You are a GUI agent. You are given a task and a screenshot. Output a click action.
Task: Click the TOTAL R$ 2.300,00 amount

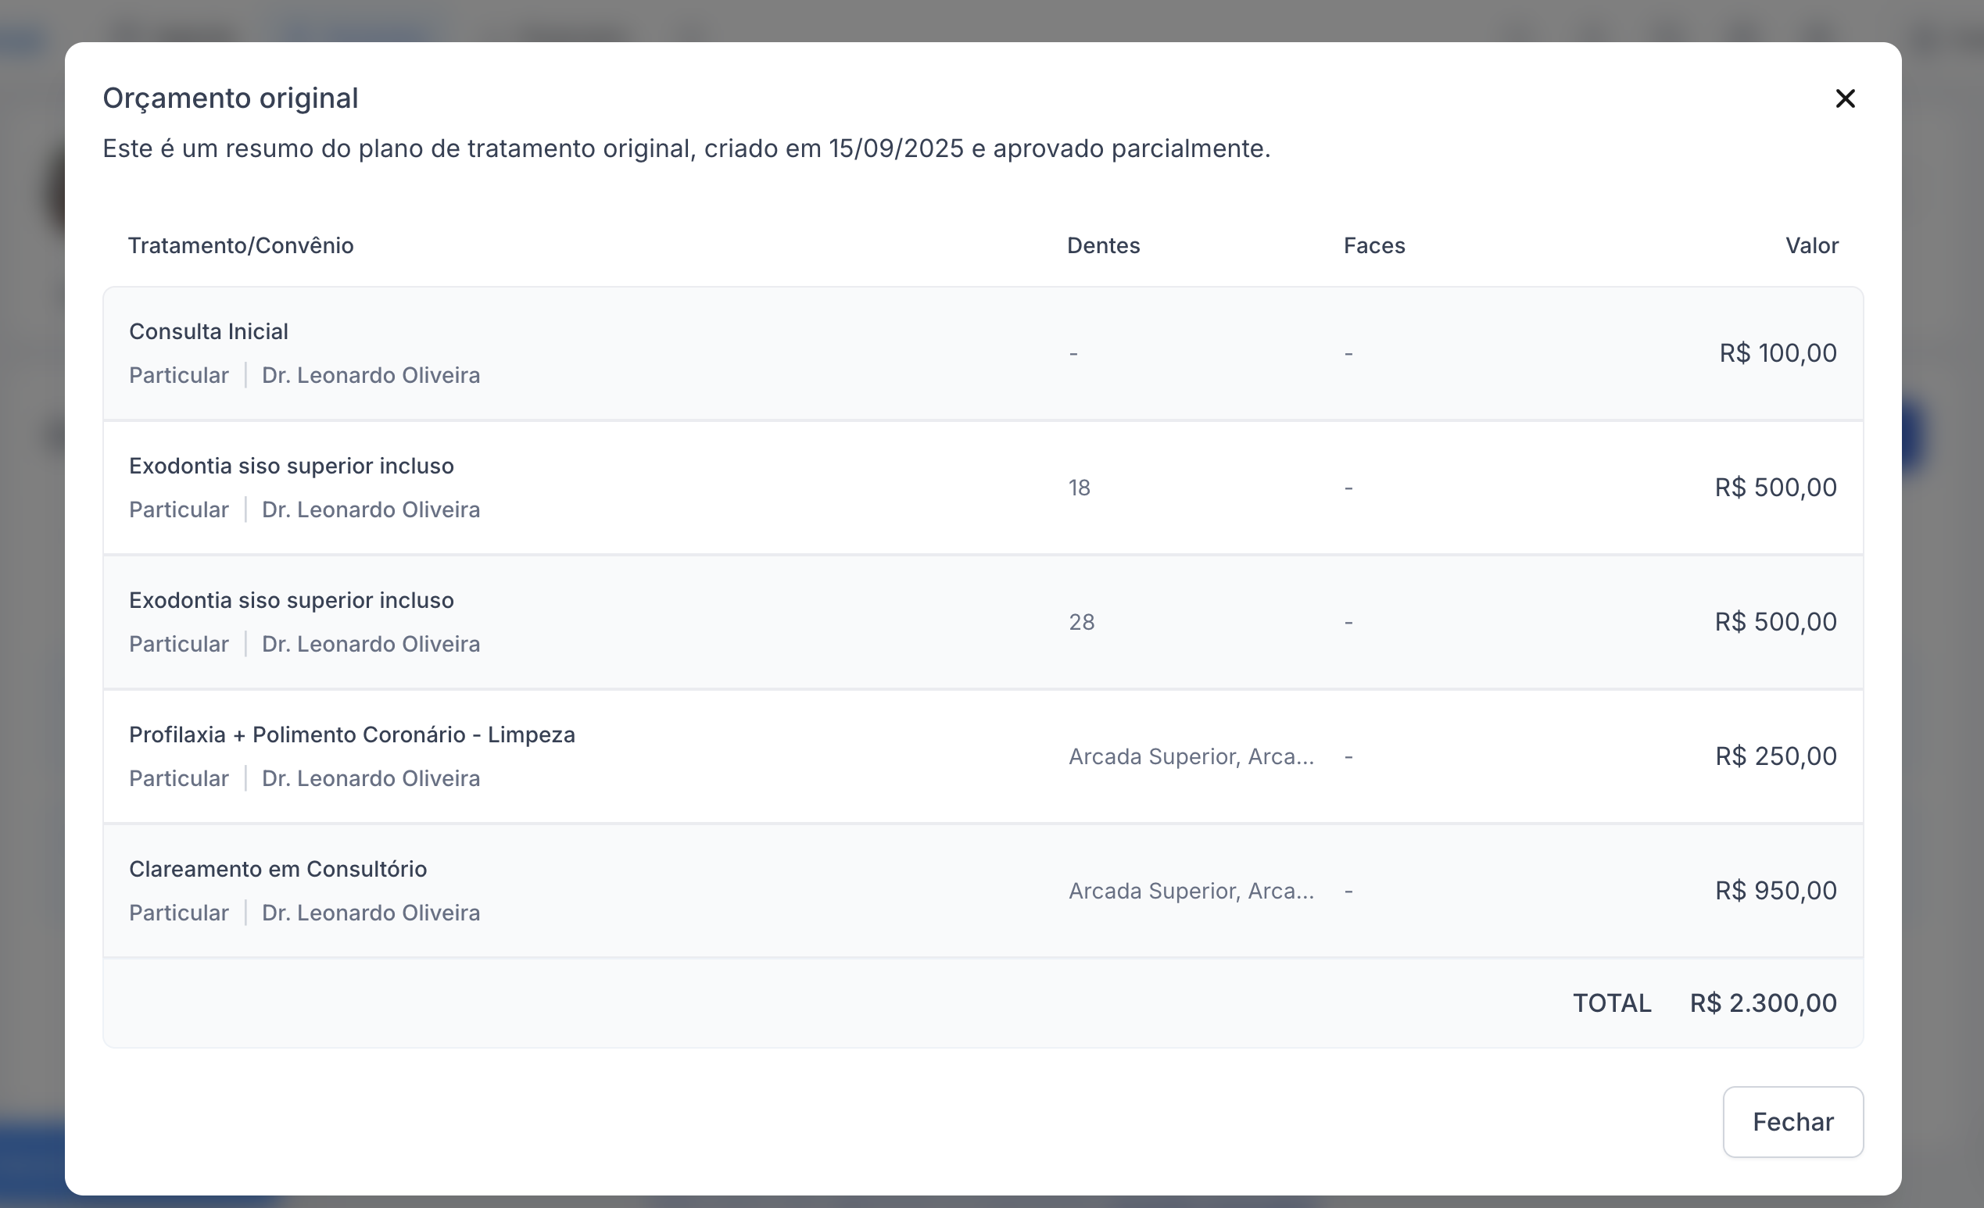tap(1763, 1002)
